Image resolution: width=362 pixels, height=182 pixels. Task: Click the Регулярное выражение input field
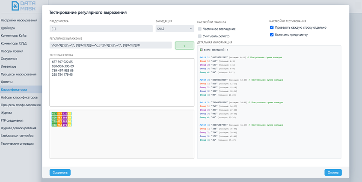[110, 45]
